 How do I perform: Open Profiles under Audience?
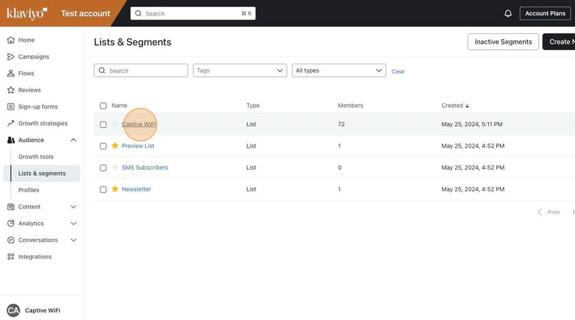coord(29,190)
